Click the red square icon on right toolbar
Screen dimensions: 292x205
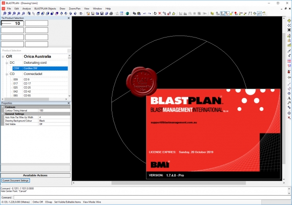tap(289, 72)
